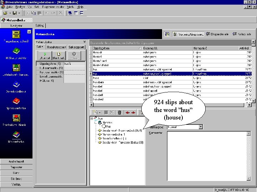Click the Målform search field
Screen dimensions: 257x192
click(x=74, y=81)
